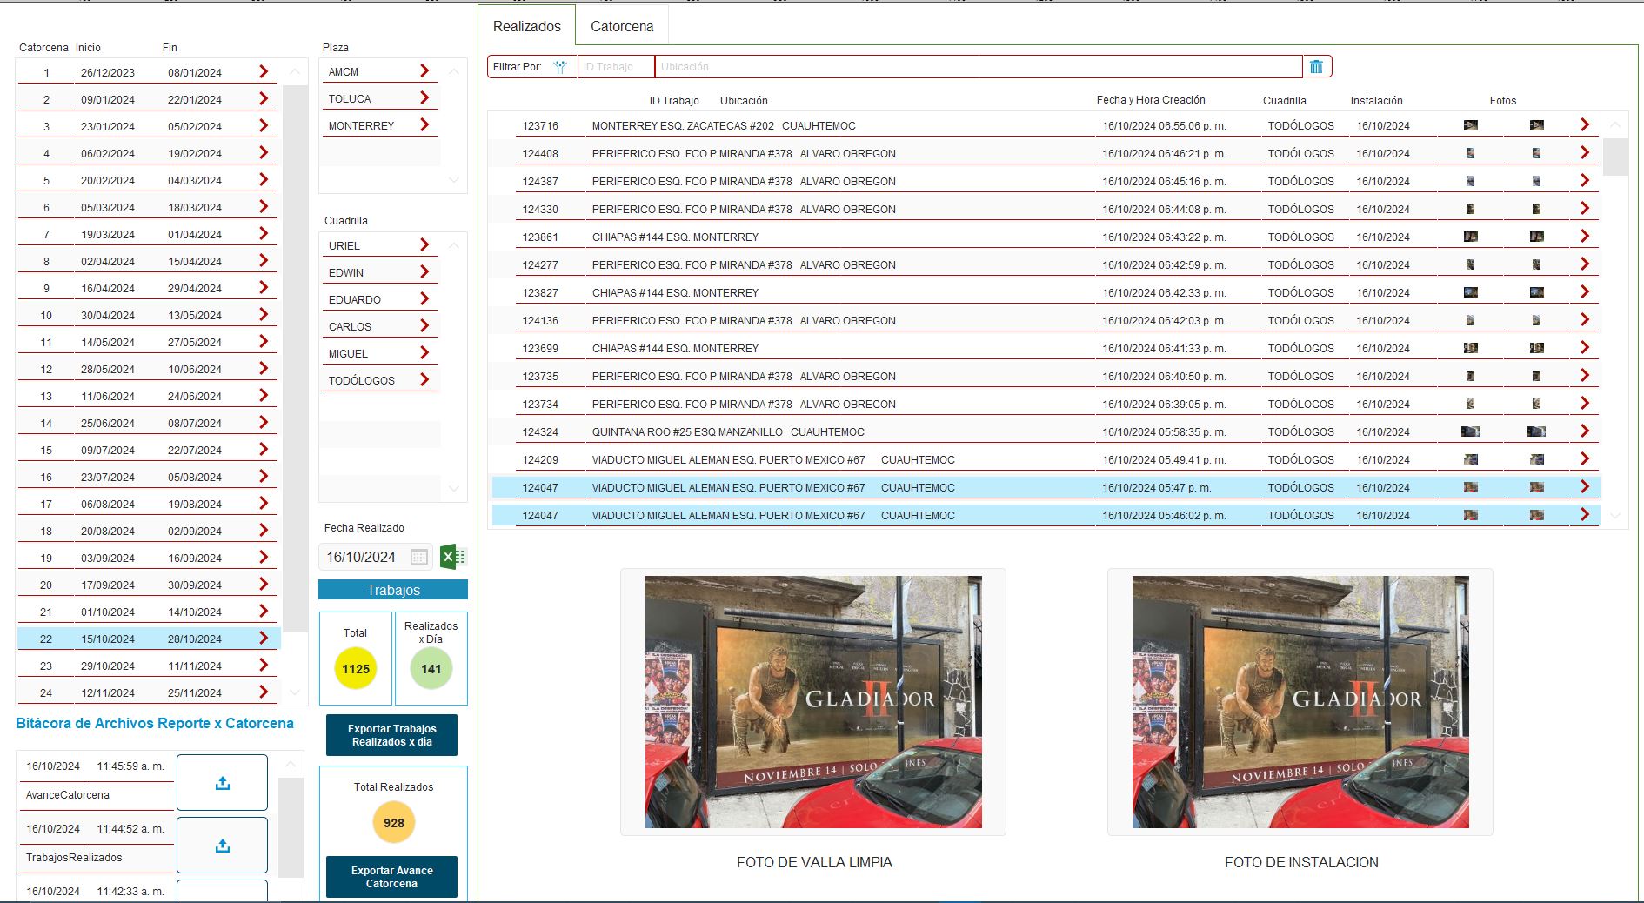This screenshot has width=1644, height=903.
Task: Click the yellow Total 1125 circle
Action: 355,669
